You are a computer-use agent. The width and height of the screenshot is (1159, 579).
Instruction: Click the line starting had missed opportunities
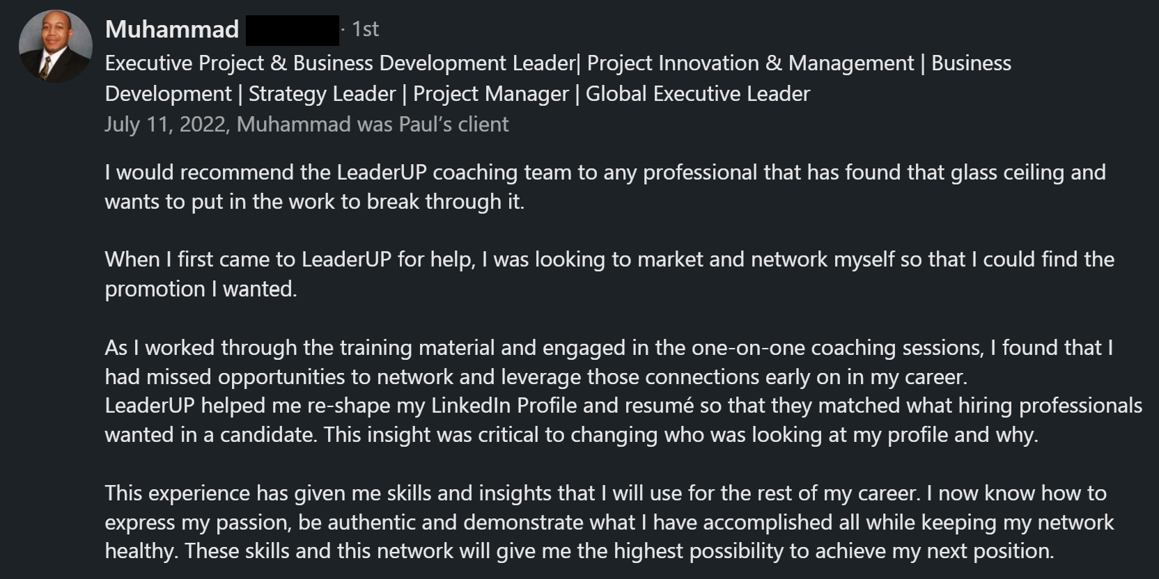pyautogui.click(x=536, y=377)
